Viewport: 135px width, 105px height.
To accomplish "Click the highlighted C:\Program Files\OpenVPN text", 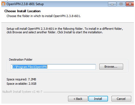I will coord(30,67).
